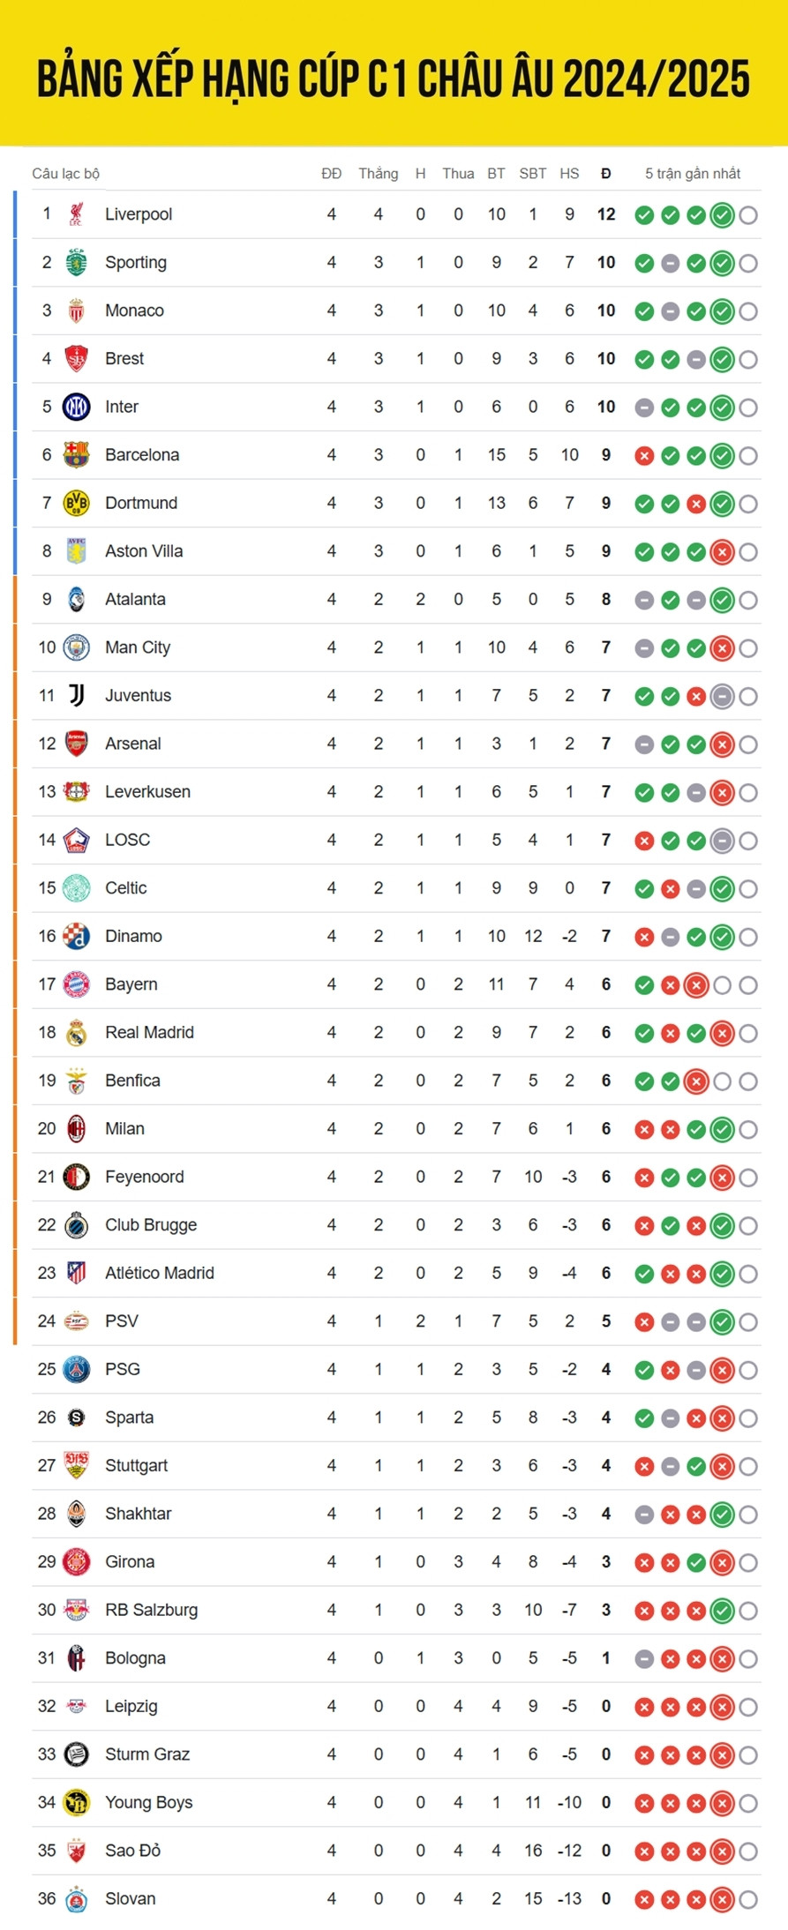Click the Bayern club crest icon
788x1930 pixels.
(77, 984)
